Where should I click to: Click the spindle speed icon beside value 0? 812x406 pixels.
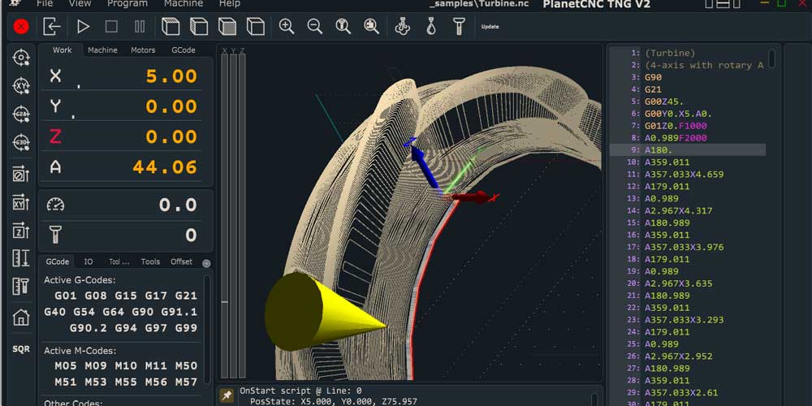point(55,235)
